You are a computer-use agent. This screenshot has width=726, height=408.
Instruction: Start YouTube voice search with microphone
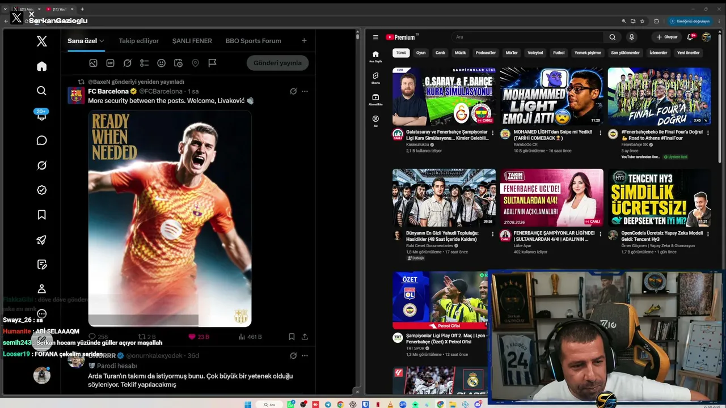click(631, 37)
